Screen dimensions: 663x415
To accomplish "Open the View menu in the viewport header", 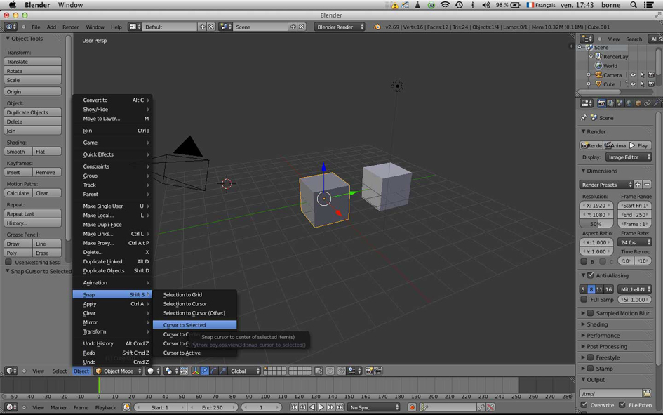I will click(39, 371).
